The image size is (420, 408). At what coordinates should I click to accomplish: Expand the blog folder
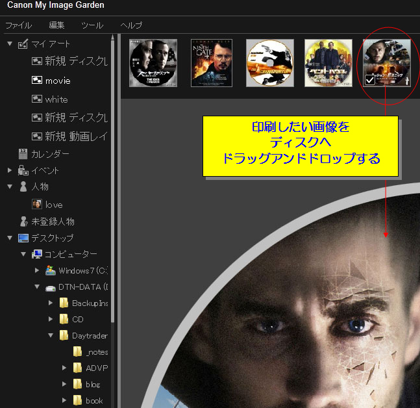(64, 384)
